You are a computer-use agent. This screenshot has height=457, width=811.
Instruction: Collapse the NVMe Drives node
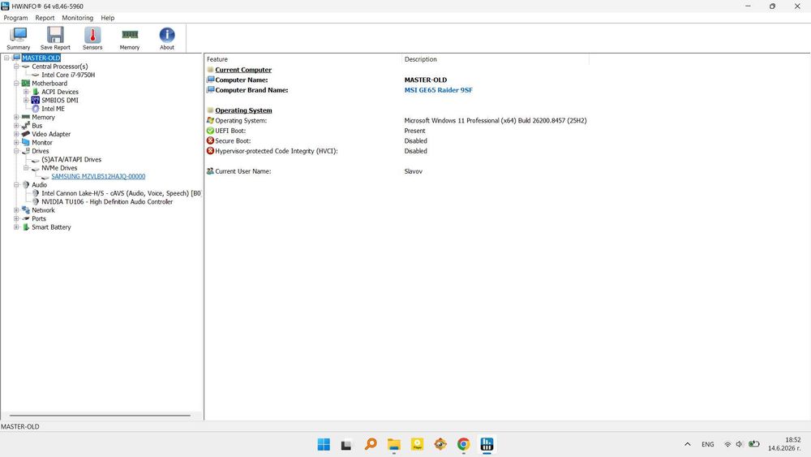[x=26, y=168]
